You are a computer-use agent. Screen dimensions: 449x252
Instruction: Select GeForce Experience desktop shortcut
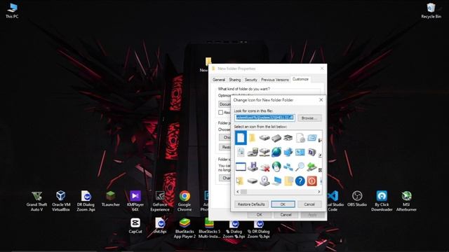[x=160, y=201]
